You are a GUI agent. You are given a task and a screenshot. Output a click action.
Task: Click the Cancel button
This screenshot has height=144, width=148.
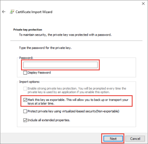point(135,139)
